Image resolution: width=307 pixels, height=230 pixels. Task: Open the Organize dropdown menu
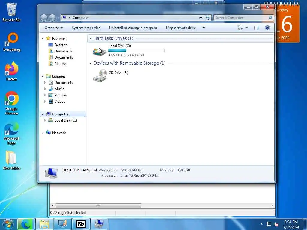pos(54,28)
